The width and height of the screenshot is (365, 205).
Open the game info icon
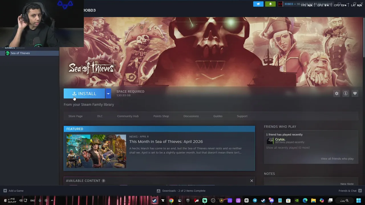pyautogui.click(x=346, y=93)
